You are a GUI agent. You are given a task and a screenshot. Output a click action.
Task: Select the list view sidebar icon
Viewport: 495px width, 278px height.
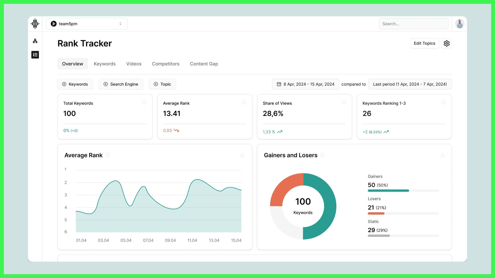(35, 55)
